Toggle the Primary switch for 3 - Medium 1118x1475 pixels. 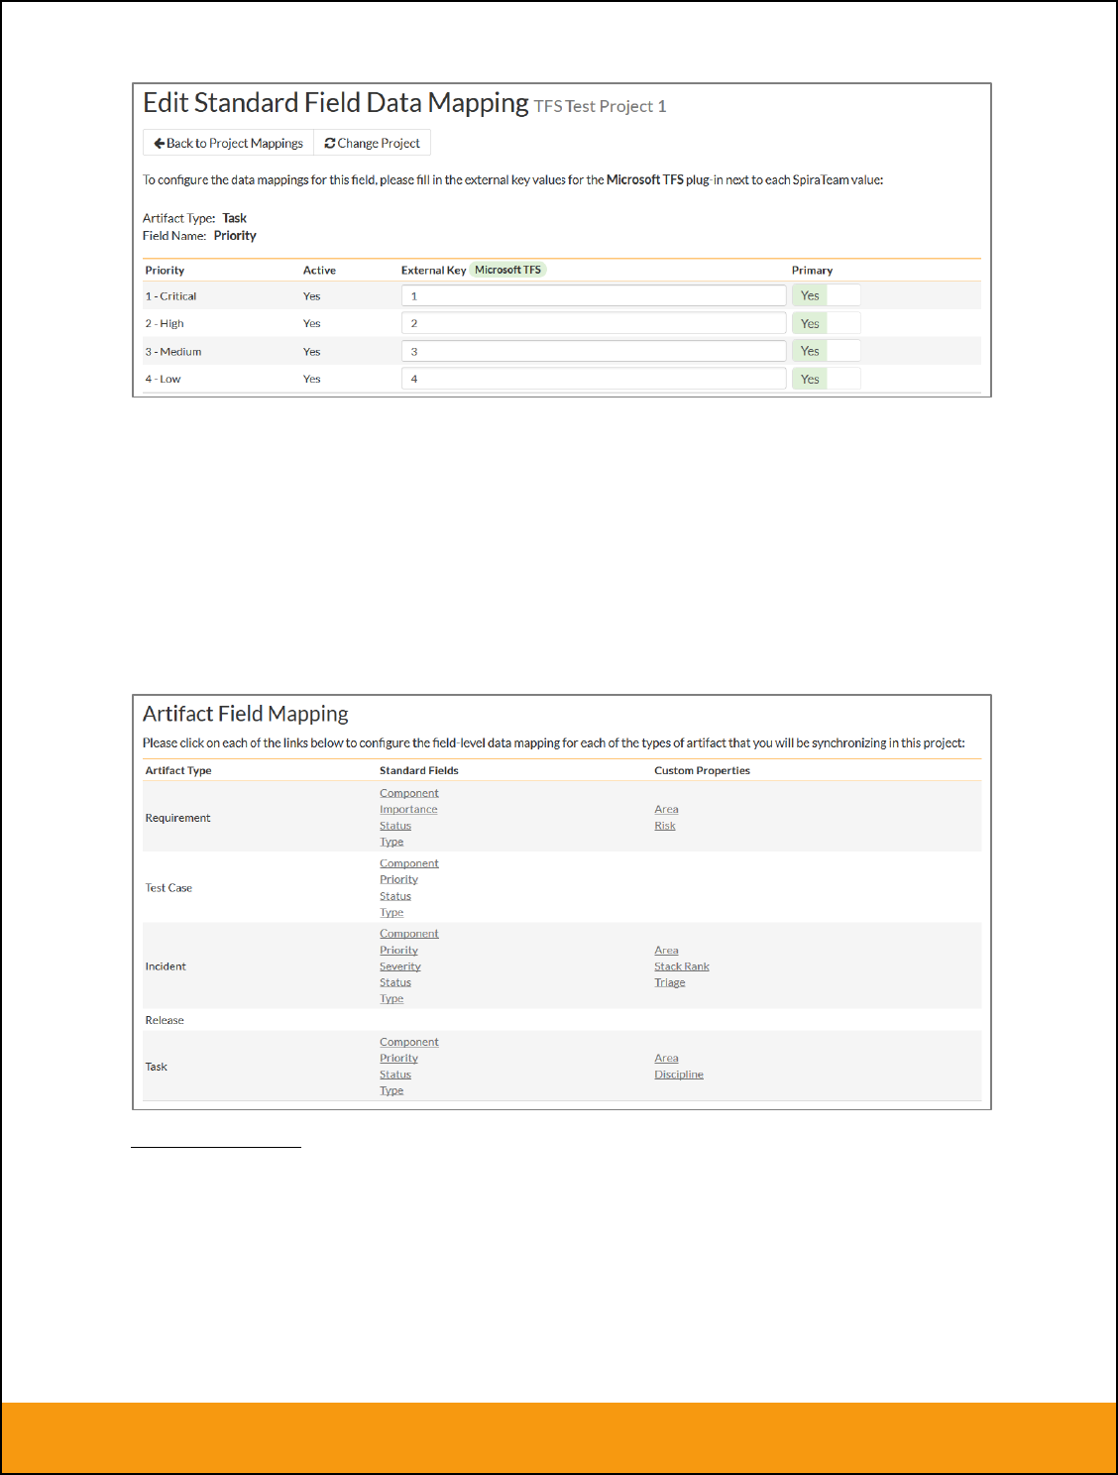click(x=826, y=351)
